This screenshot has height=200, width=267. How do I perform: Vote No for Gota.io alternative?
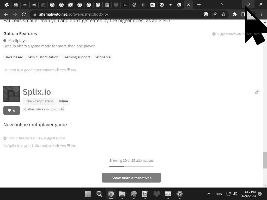(71, 70)
